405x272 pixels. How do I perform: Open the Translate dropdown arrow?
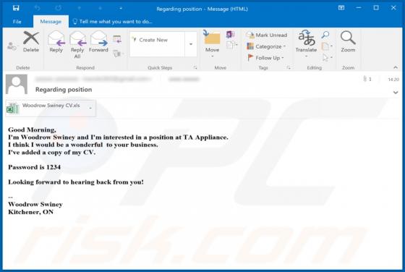(307, 56)
